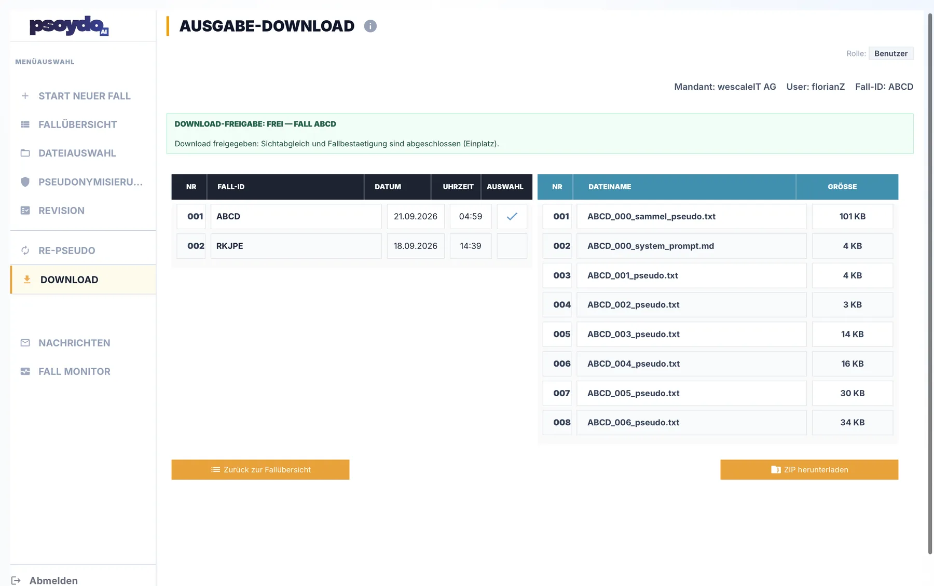Image resolution: width=934 pixels, height=586 pixels.
Task: Click the checklist icon next to Revision
Action: point(25,211)
